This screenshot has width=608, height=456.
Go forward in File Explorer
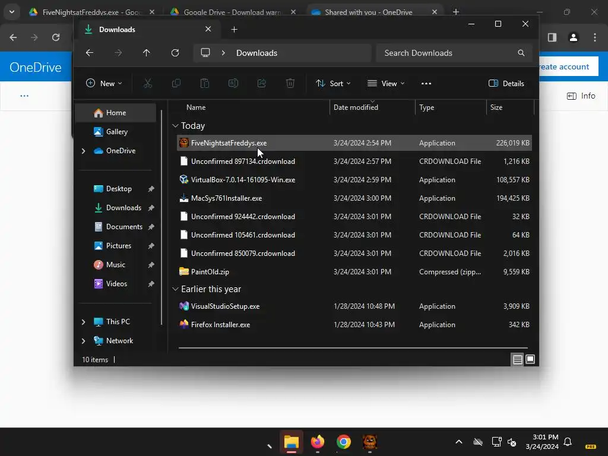click(118, 53)
